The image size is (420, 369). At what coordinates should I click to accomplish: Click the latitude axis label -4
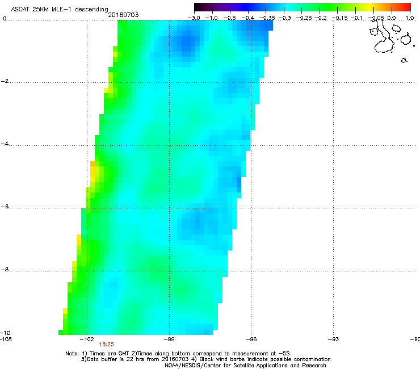pos(5,144)
